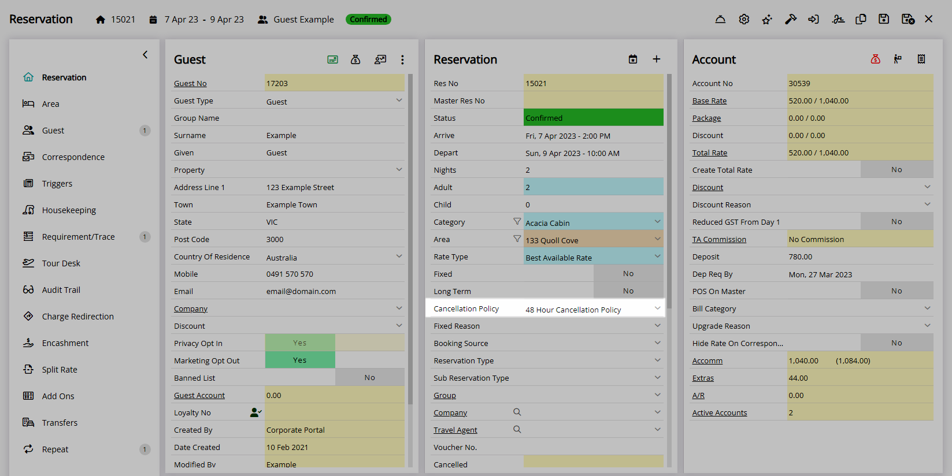The image size is (952, 476).
Task: Open the settings gear icon in top toolbar
Action: coord(744,20)
